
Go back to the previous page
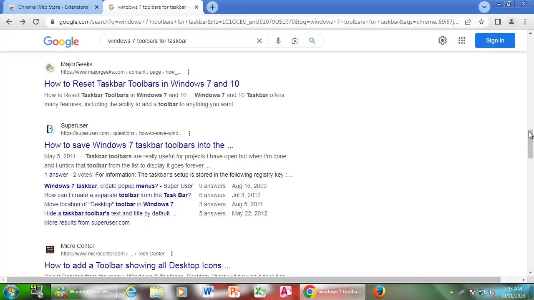(x=9, y=22)
